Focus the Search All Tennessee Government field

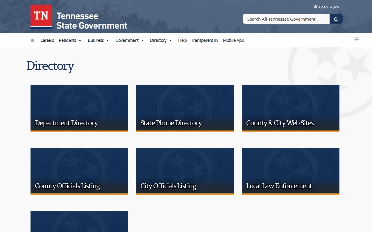click(286, 19)
